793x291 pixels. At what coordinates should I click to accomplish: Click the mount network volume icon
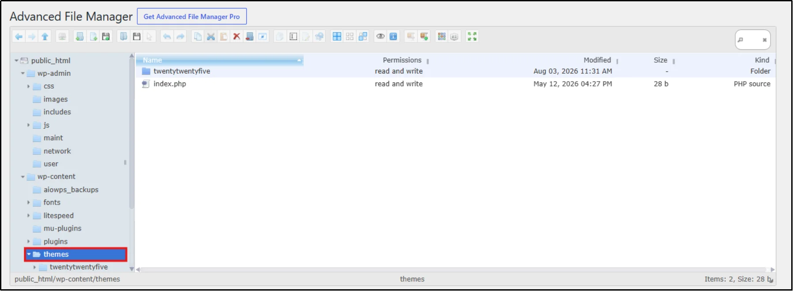point(62,37)
